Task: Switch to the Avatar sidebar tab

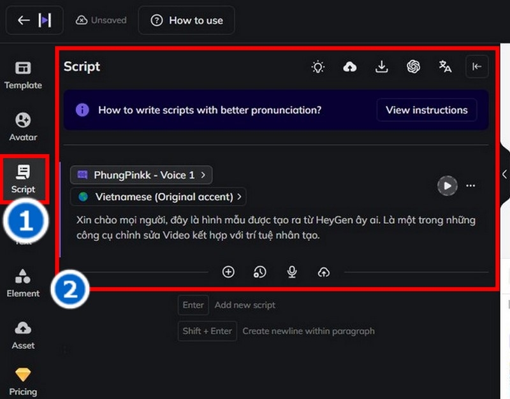Action: (x=23, y=127)
